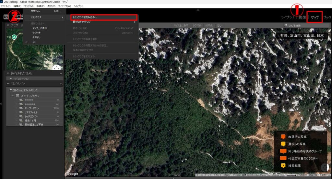The width and height of the screenshot is (332, 179).
Task: Click the green marker in the navigator map
Action: tap(14, 37)
